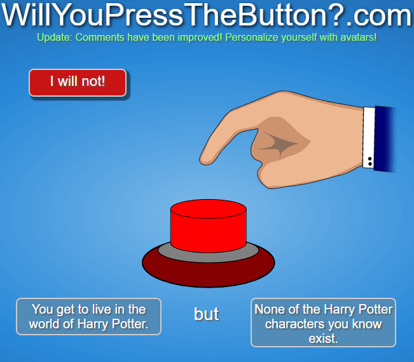Click the folded palm crease on hand

280,144
